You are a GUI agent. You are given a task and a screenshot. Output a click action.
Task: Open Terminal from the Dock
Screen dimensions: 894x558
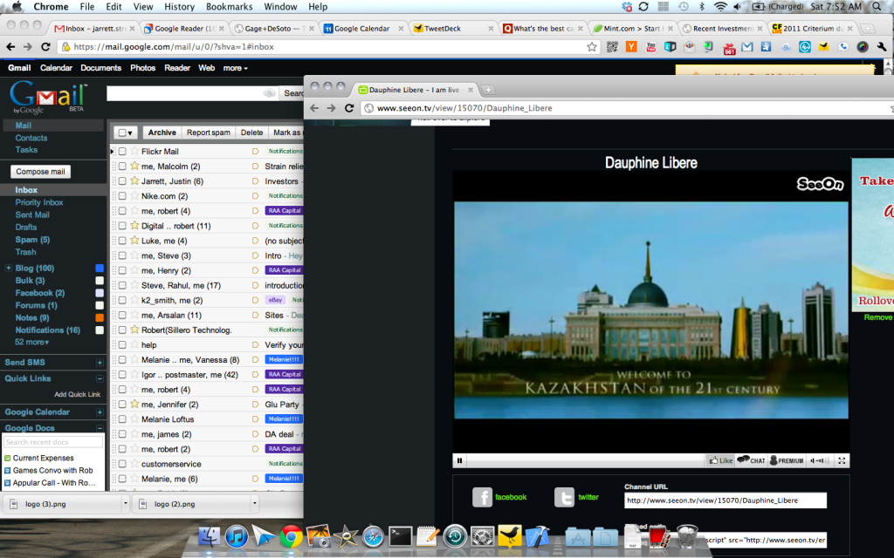400,536
